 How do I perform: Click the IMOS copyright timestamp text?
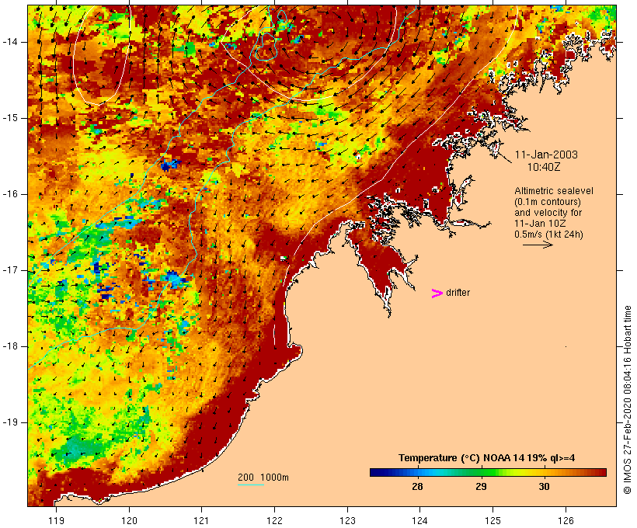(627, 400)
